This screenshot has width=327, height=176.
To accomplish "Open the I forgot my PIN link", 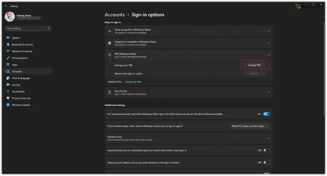I will [133, 82].
